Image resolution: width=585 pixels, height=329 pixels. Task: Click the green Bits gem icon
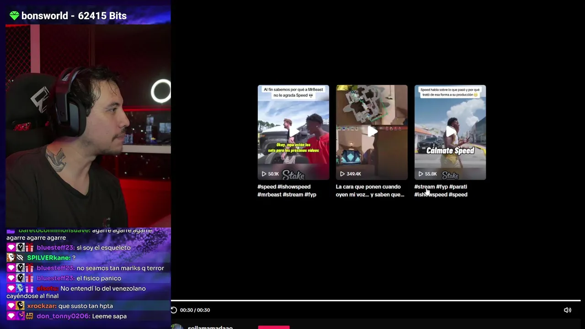click(14, 16)
